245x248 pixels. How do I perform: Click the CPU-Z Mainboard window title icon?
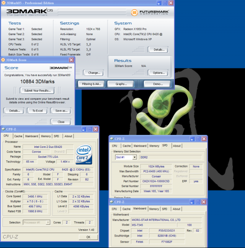coord(111,202)
